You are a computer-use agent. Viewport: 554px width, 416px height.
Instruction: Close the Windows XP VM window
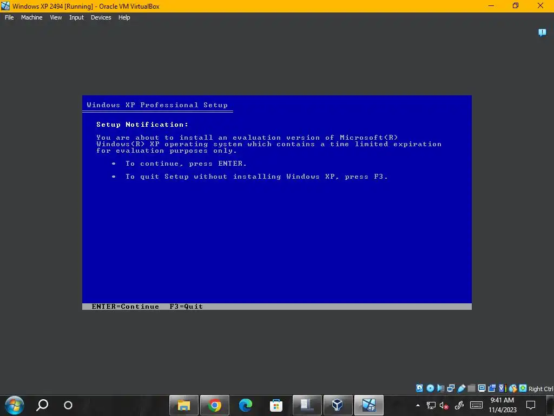click(540, 5)
